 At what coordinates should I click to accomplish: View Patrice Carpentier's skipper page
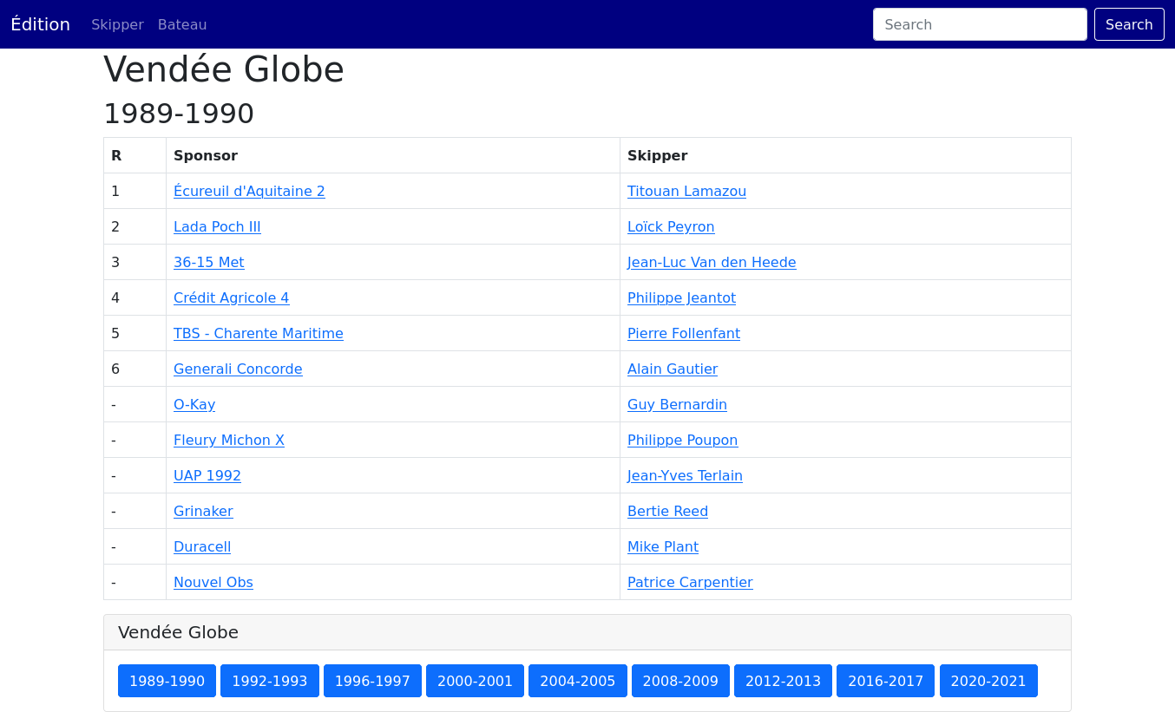point(690,582)
